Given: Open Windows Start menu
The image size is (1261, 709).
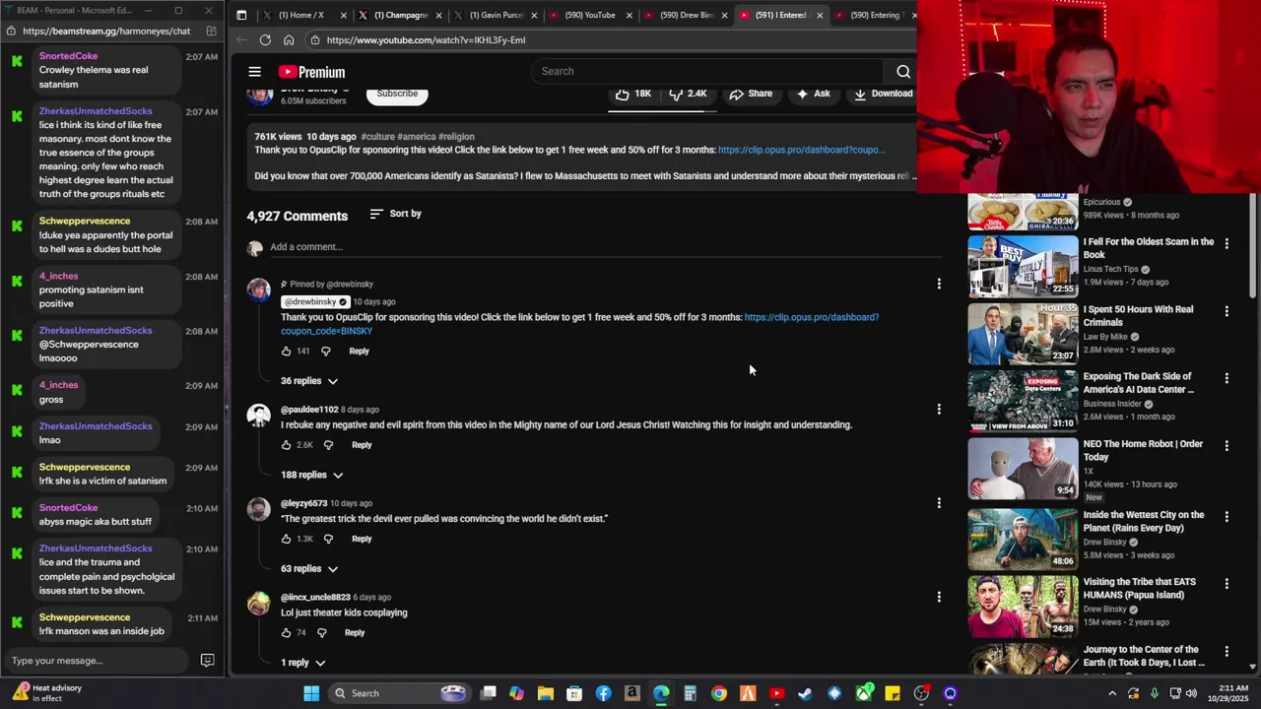Looking at the screenshot, I should (311, 693).
